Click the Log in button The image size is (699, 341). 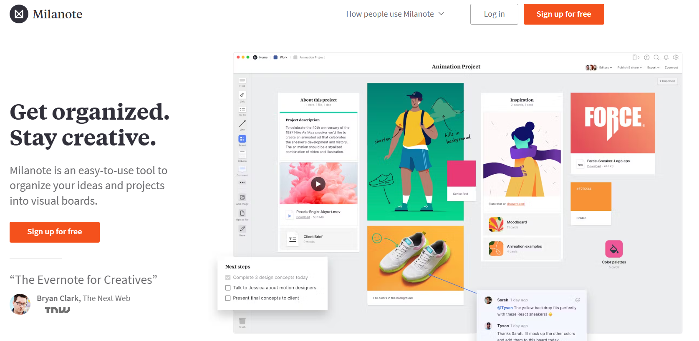click(494, 14)
